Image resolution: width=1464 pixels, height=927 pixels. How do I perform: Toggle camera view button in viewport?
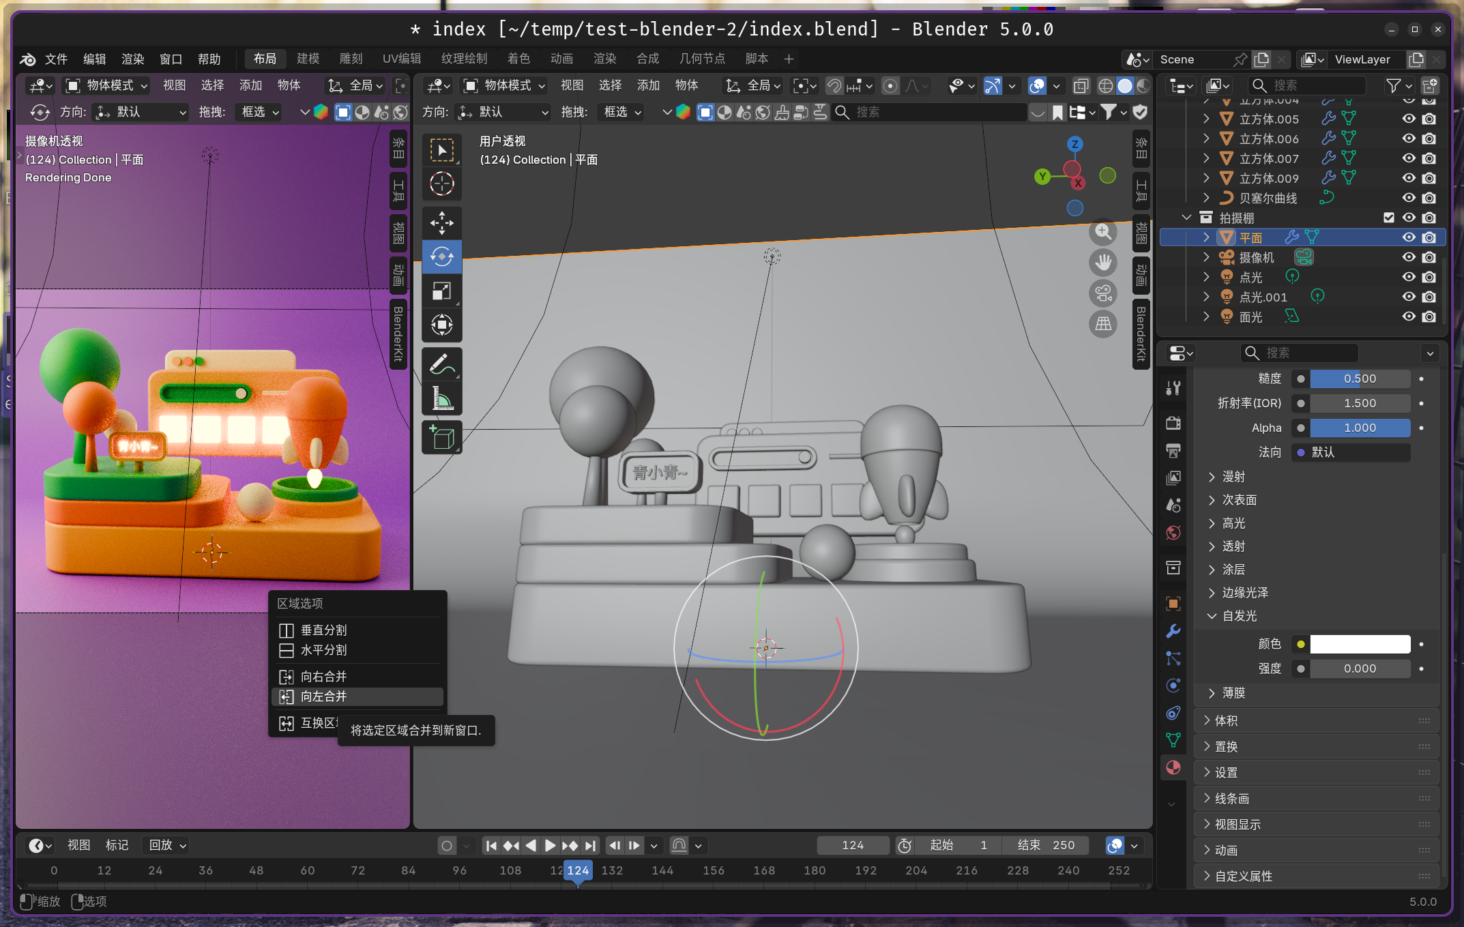click(1102, 293)
